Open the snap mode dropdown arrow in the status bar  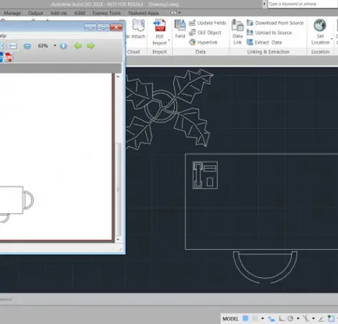262,319
